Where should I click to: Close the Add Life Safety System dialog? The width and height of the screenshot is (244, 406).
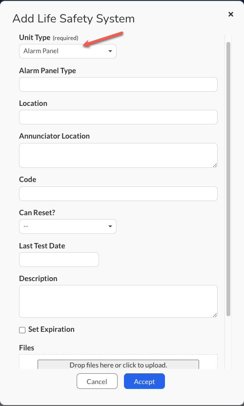(x=230, y=14)
